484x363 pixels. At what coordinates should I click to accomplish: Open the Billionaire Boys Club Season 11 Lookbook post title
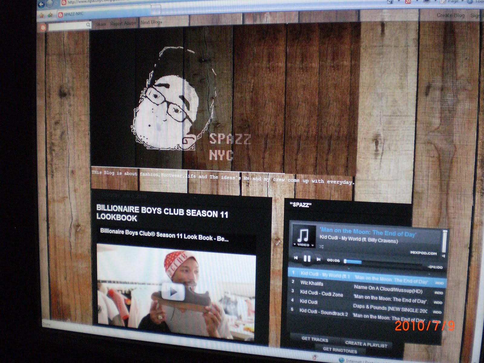[162, 213]
